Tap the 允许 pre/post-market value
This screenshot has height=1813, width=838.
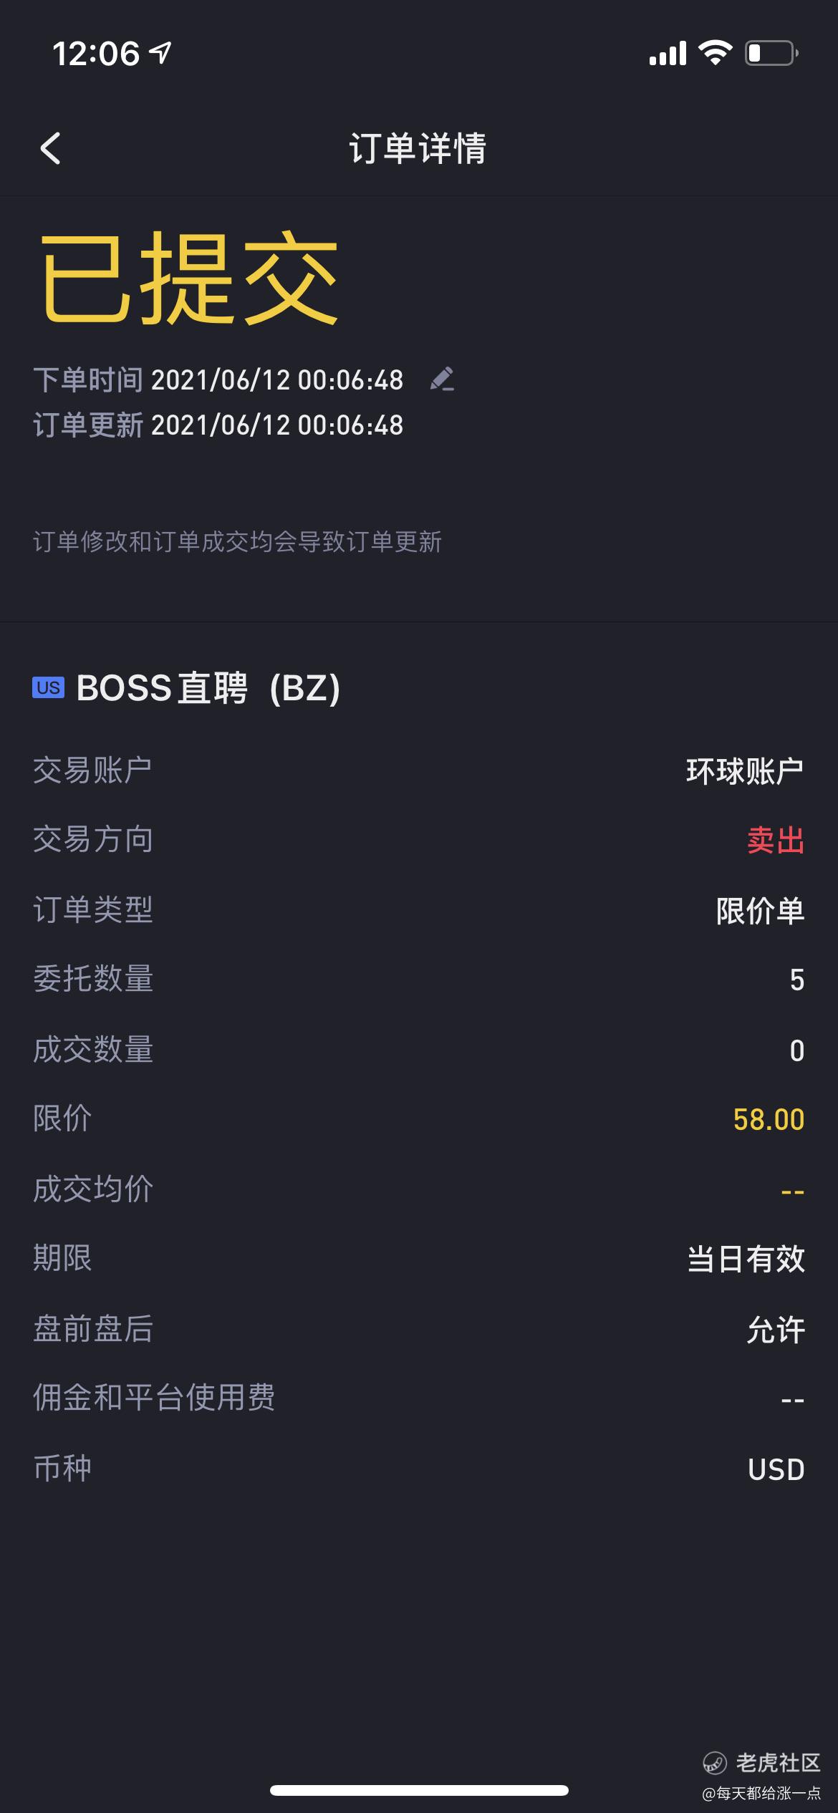(776, 1330)
